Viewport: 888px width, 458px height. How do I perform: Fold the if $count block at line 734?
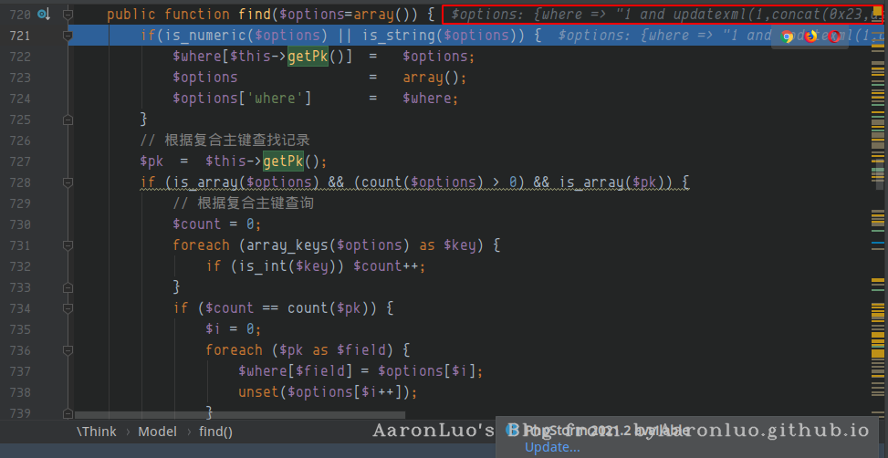point(68,308)
